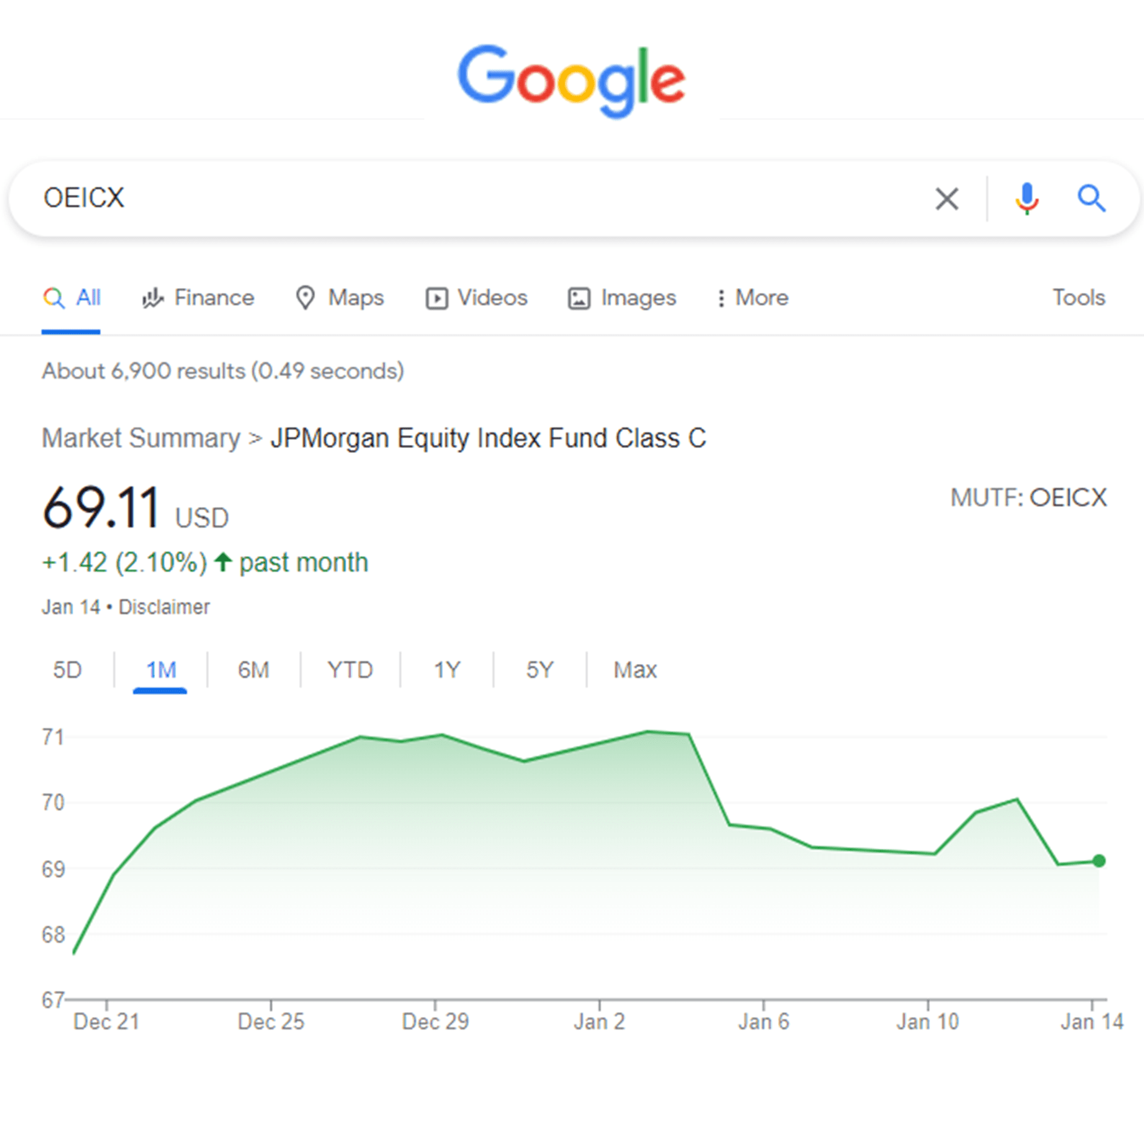Go to the Videos tab

pyautogui.click(x=477, y=298)
